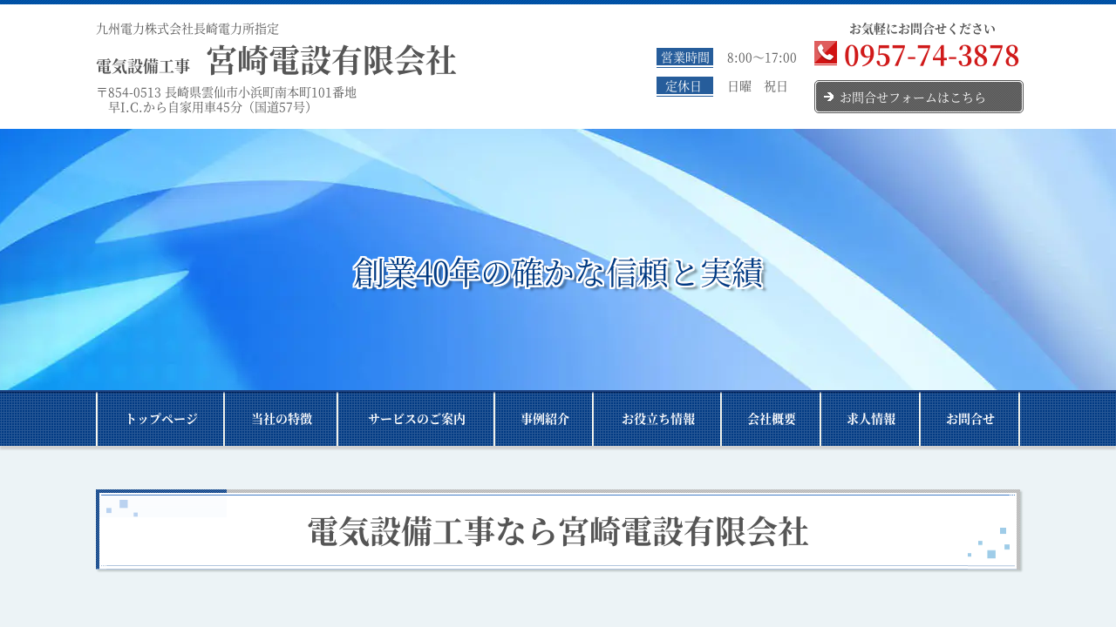1116x627 pixels.
Task: Click the 8:00〜17:00 hours text
Action: pos(762,57)
